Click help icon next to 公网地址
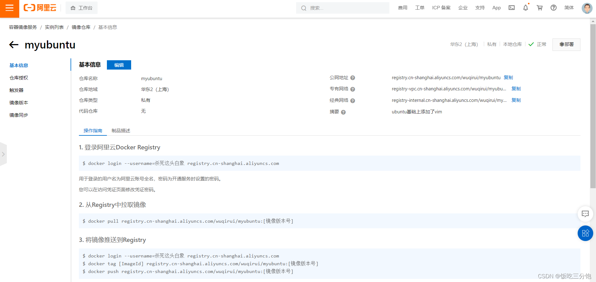Screen dimensions: 596x282 click(353, 78)
